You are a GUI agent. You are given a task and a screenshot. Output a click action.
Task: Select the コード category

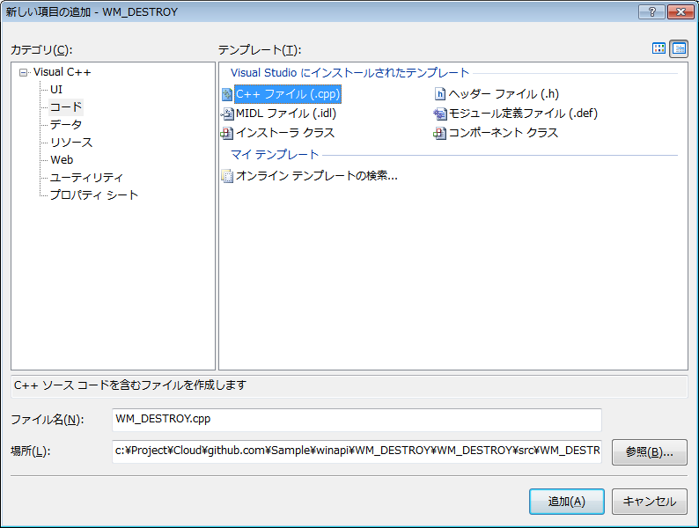[x=66, y=107]
